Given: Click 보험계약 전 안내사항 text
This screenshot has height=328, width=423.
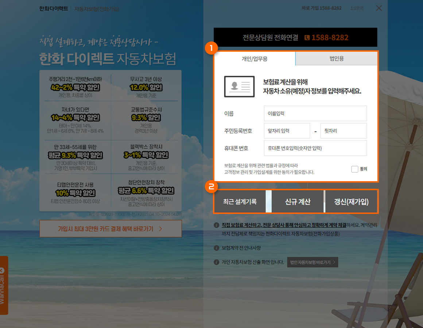Looking at the screenshot, I should click(x=241, y=248).
